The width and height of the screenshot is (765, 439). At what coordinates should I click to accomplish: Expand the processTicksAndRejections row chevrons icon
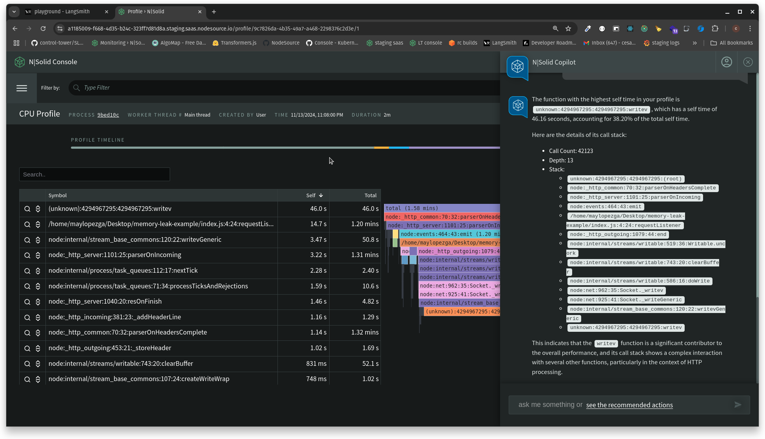click(38, 286)
